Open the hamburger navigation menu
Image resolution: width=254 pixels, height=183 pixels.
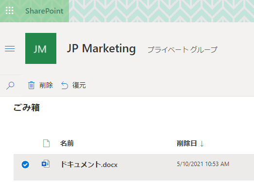[x=10, y=48]
